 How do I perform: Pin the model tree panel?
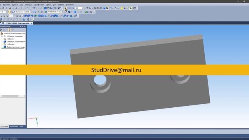coord(23,26)
